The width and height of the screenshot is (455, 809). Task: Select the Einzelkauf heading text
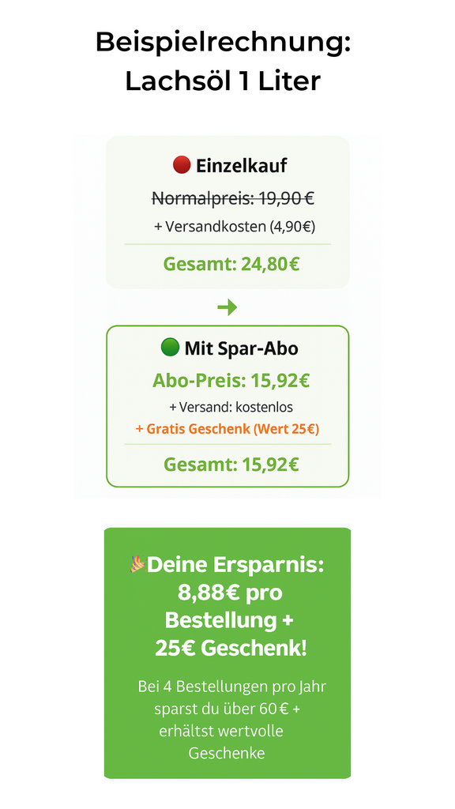(x=242, y=166)
